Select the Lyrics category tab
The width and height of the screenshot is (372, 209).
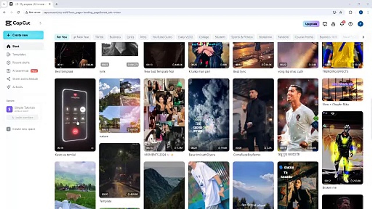pyautogui.click(x=130, y=37)
